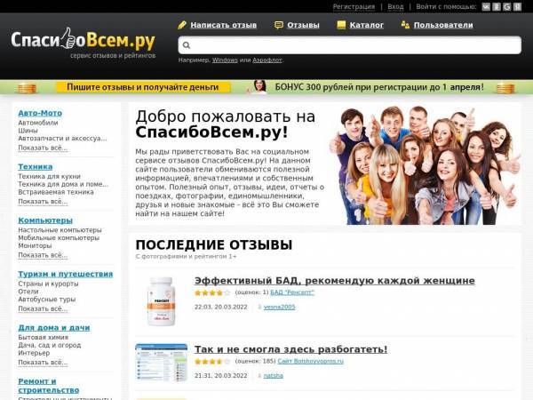Open БАД "Ренсепт" product link
The height and width of the screenshot is (400, 533).
click(292, 292)
